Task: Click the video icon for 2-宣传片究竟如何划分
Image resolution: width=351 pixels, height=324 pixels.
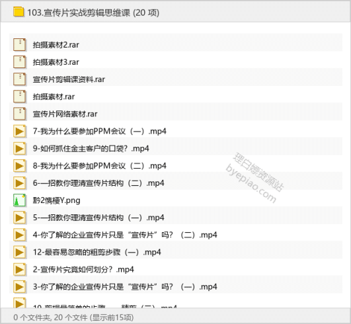Action: [19, 269]
